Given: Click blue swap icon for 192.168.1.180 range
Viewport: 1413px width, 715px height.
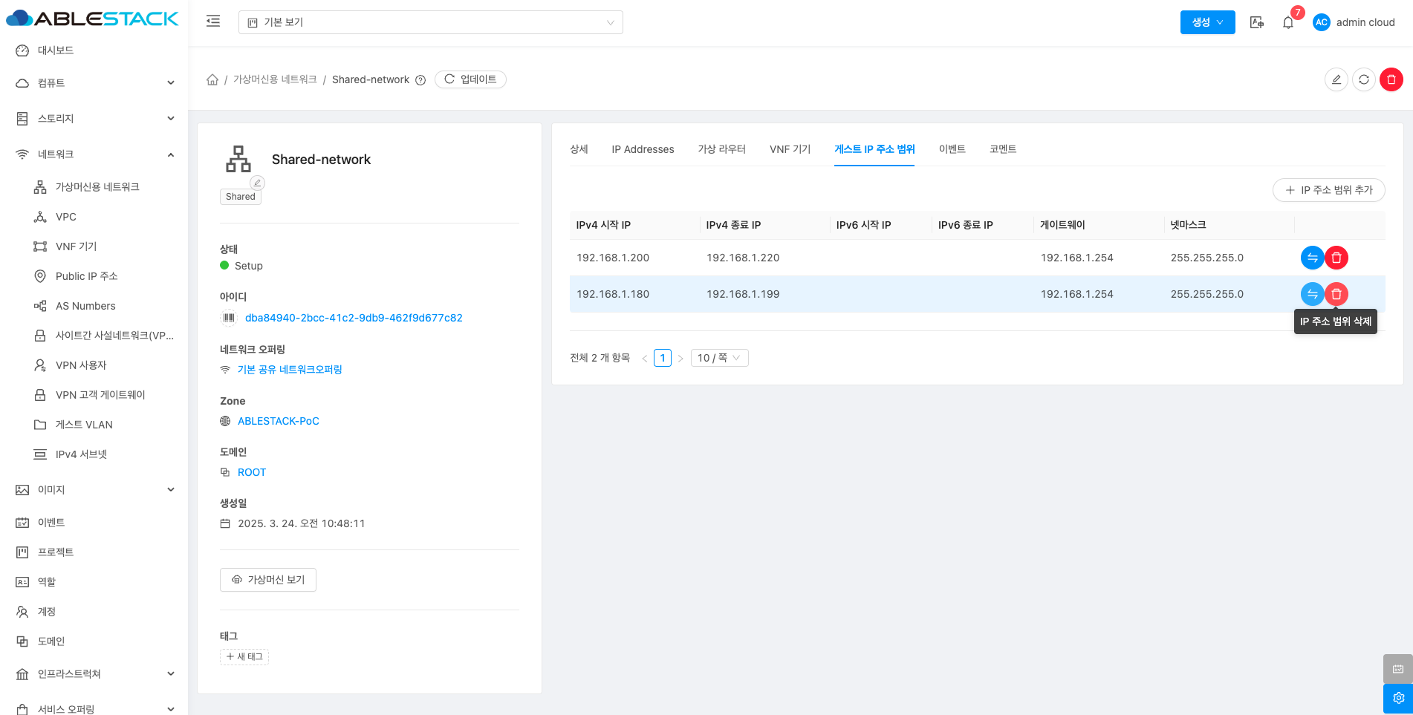Looking at the screenshot, I should tap(1312, 294).
